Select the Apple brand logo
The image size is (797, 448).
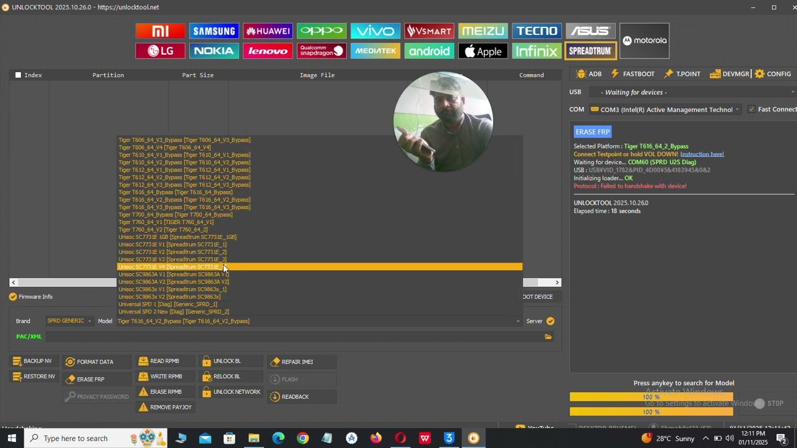click(x=483, y=51)
